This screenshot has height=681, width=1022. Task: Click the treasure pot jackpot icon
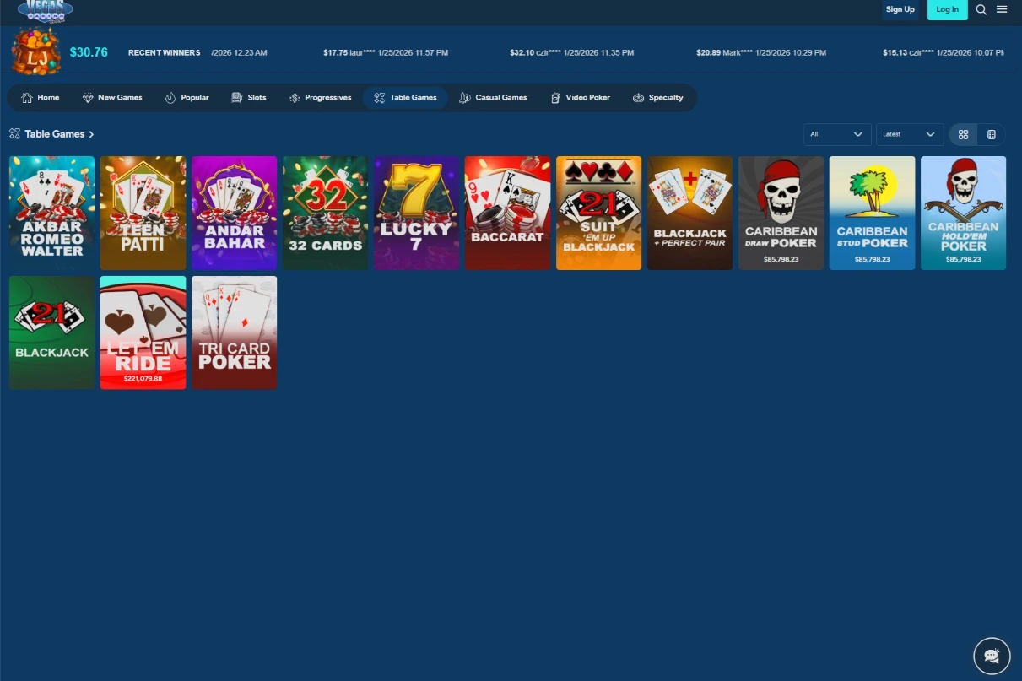35,51
